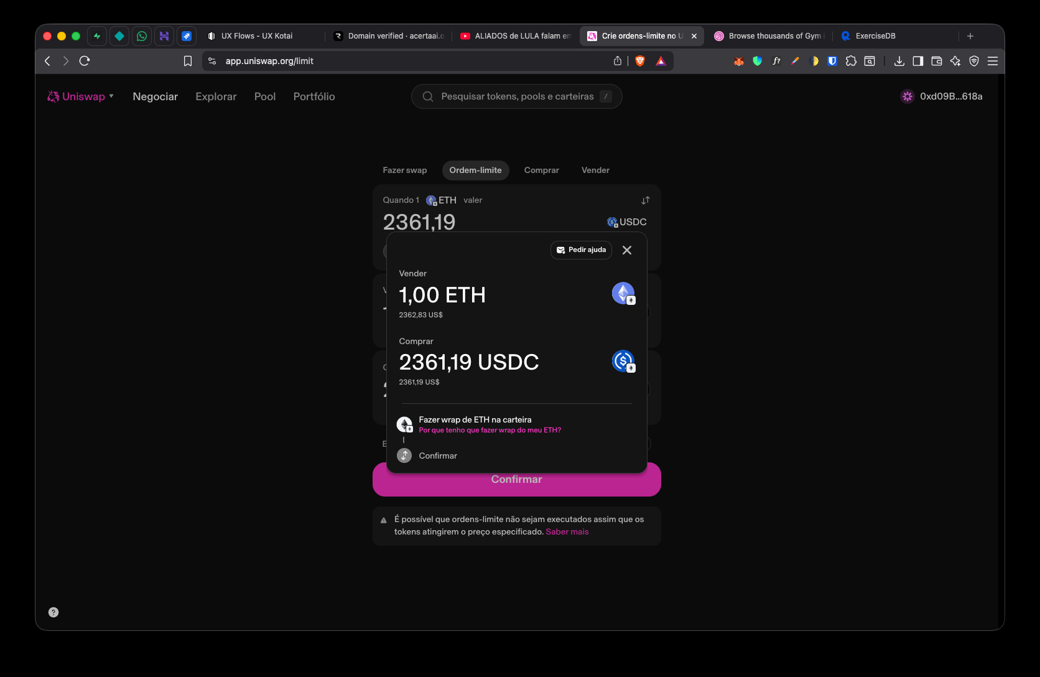This screenshot has width=1040, height=677.
Task: Switch to the Comprar tab
Action: point(542,170)
